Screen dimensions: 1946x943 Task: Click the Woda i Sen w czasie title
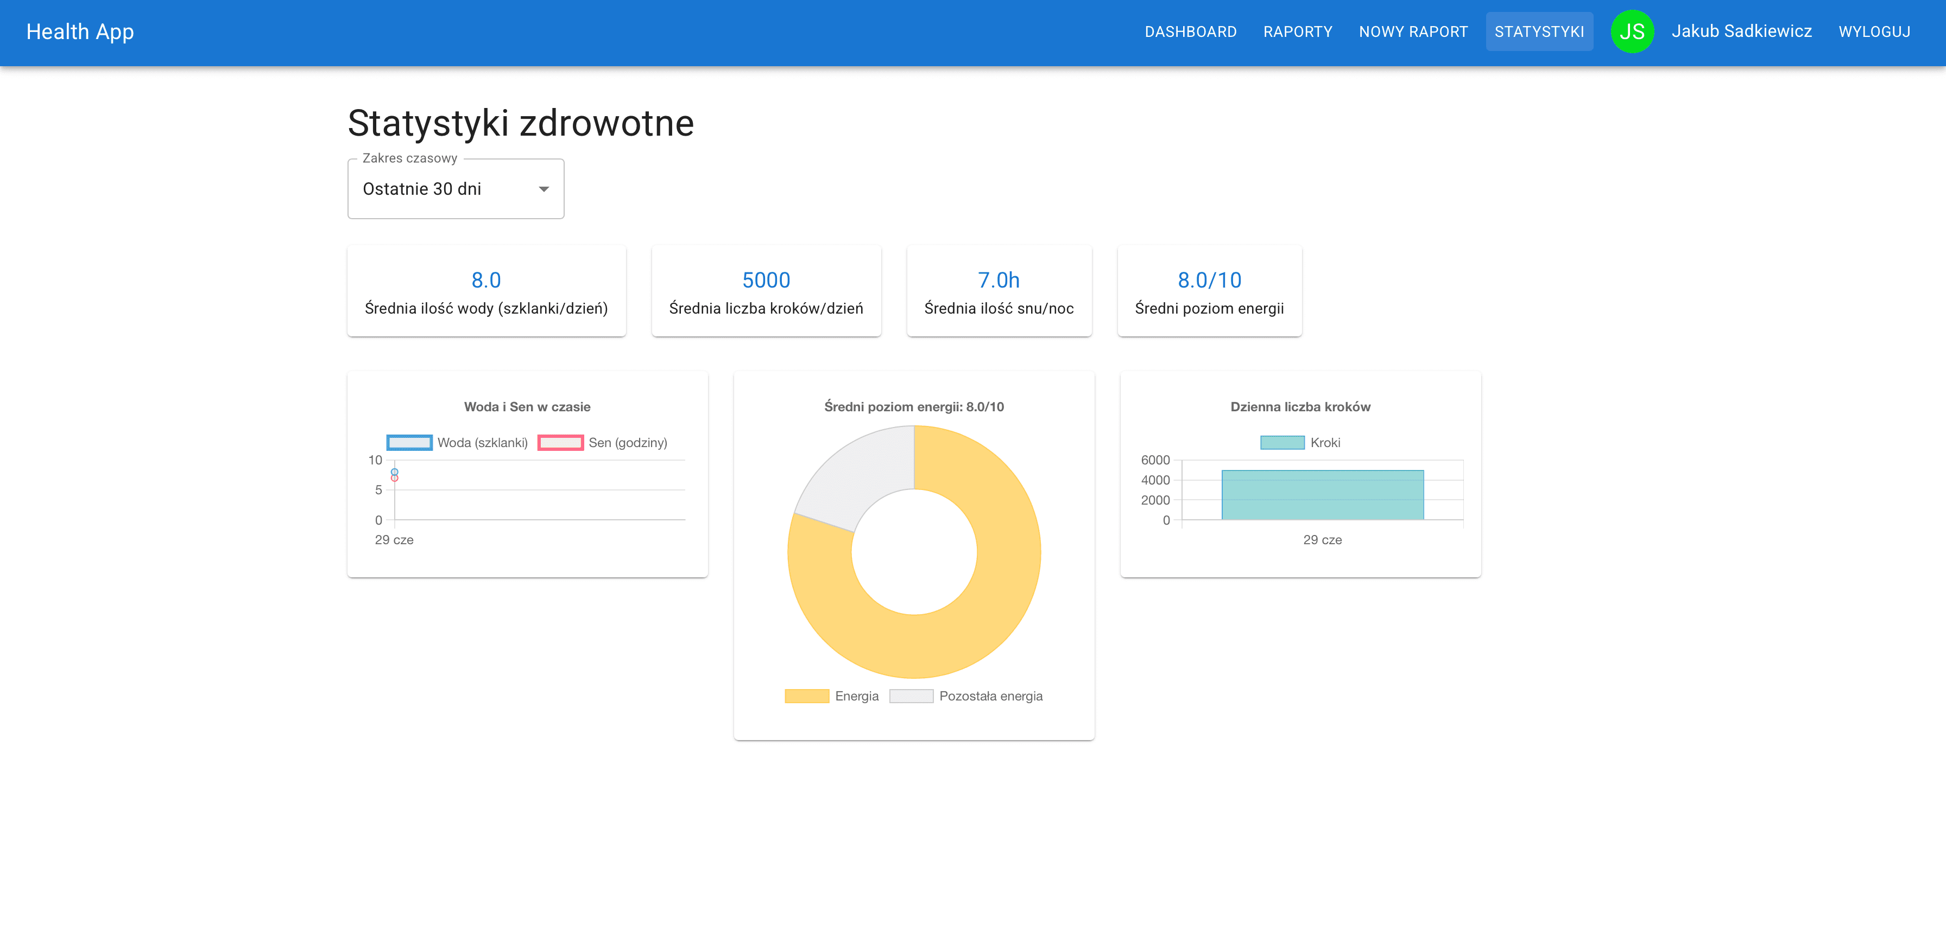(527, 407)
